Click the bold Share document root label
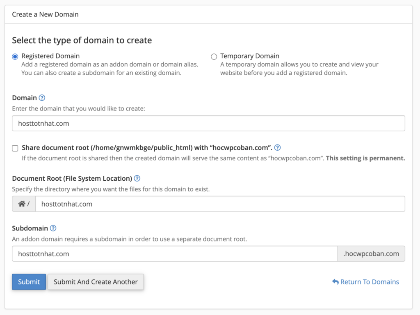This screenshot has height=315, width=420. click(147, 148)
